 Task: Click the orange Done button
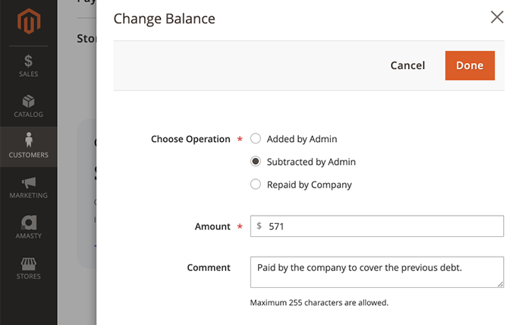(470, 65)
